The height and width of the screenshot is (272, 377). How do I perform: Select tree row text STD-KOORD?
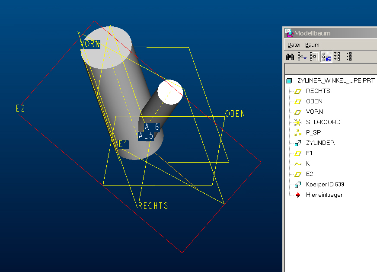(x=323, y=122)
